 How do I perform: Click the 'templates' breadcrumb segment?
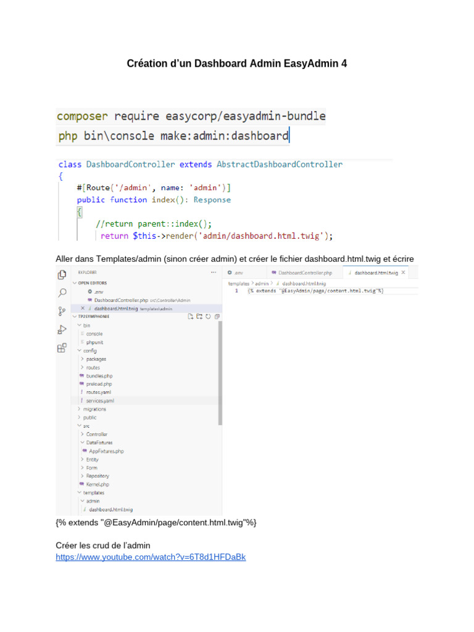coord(239,284)
